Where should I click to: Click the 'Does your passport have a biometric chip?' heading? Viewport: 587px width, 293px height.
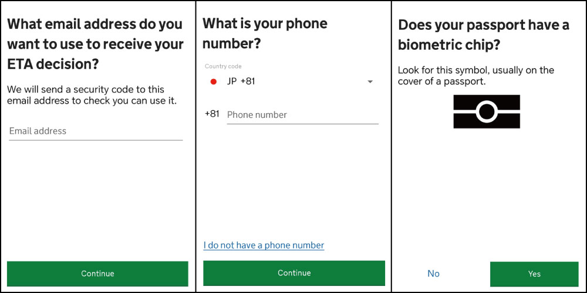484,35
